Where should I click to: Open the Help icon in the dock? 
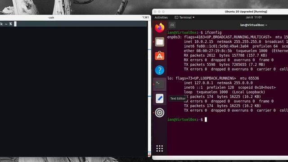tap(159, 70)
